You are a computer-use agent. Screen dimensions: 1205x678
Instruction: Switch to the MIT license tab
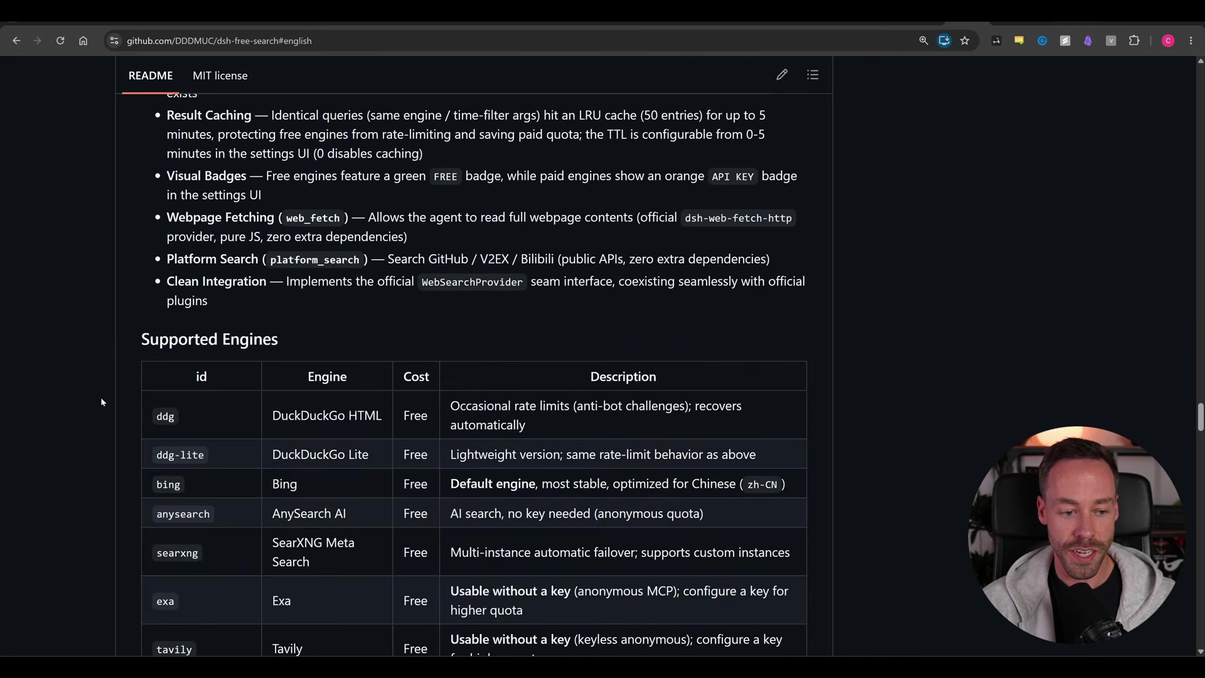coord(220,75)
